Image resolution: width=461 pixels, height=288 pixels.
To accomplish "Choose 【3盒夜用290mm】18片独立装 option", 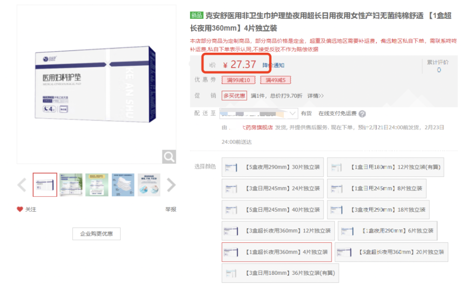I will [378, 210].
